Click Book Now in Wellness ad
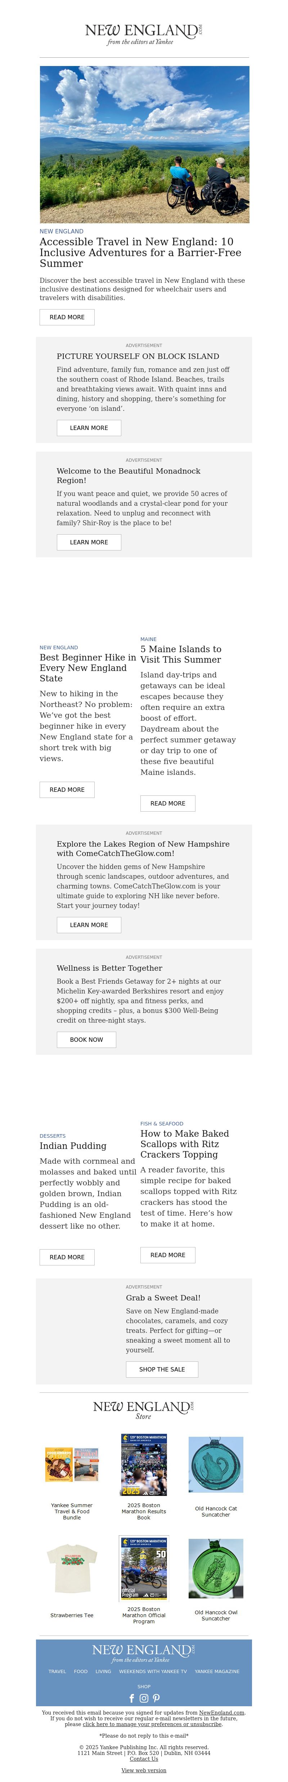 86,1039
